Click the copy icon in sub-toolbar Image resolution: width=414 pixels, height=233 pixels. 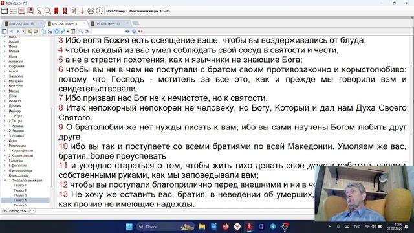pyautogui.click(x=43, y=32)
